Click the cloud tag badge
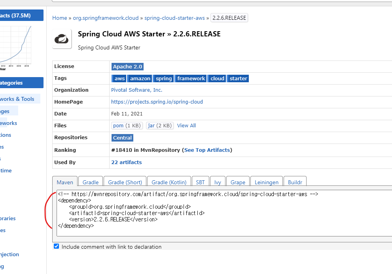The height and width of the screenshot is (274, 392). coord(217,78)
